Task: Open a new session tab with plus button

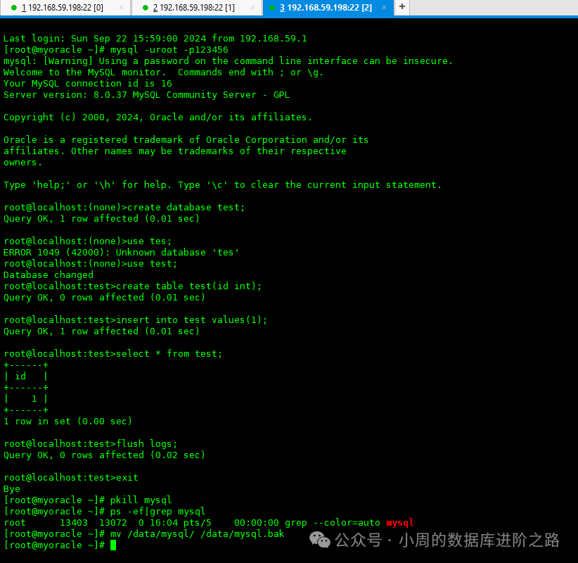Action: [402, 6]
